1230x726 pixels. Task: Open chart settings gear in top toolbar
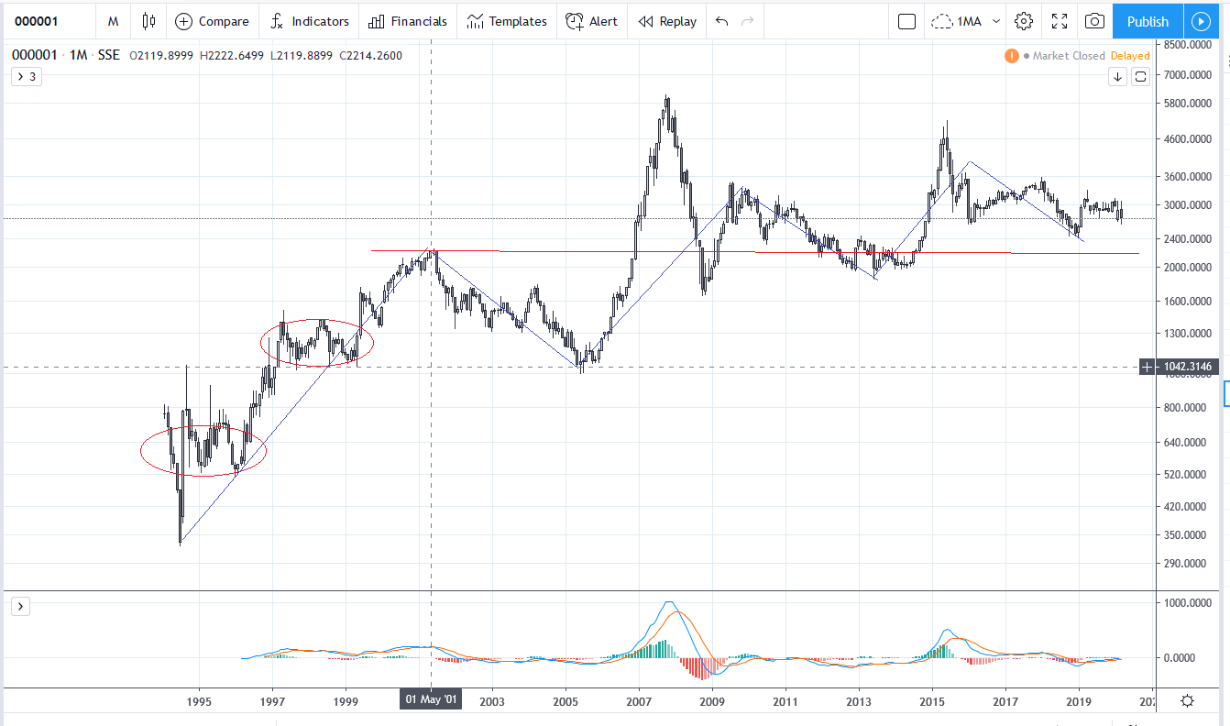click(1024, 21)
